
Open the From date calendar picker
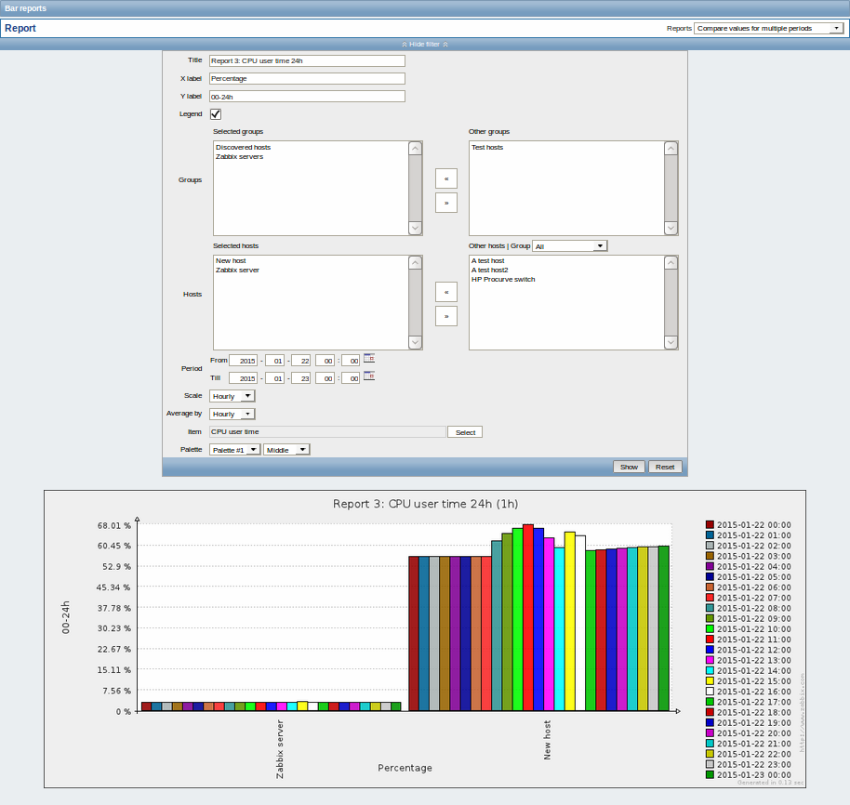[x=369, y=359]
